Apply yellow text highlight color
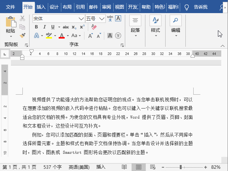 tap(49, 36)
